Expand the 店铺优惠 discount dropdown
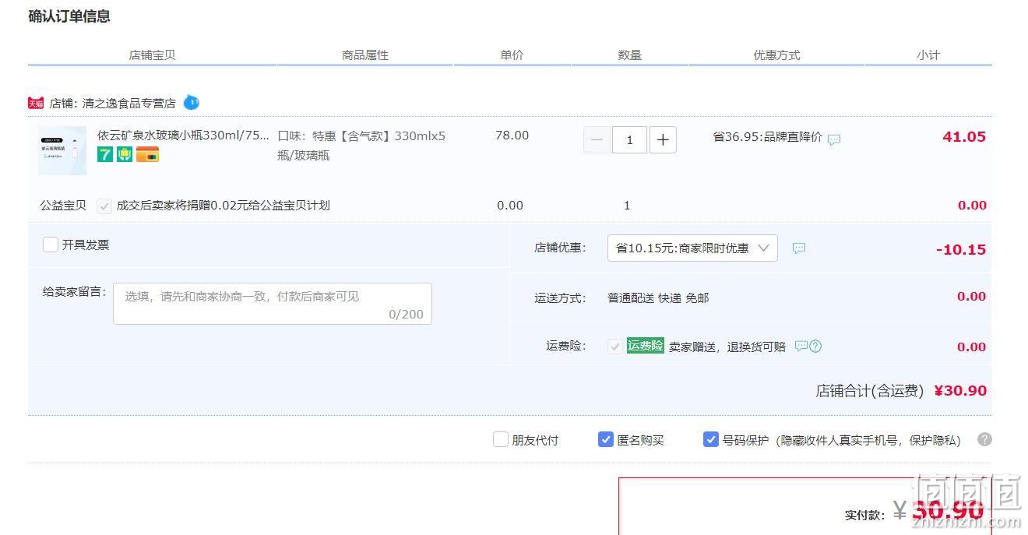The image size is (1028, 535). (x=692, y=248)
